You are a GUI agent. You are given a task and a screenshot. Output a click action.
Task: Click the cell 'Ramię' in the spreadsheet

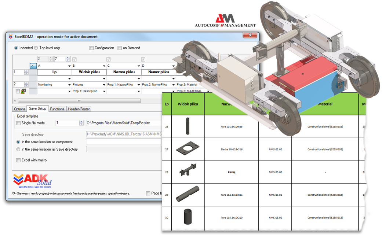pyautogui.click(x=232, y=172)
